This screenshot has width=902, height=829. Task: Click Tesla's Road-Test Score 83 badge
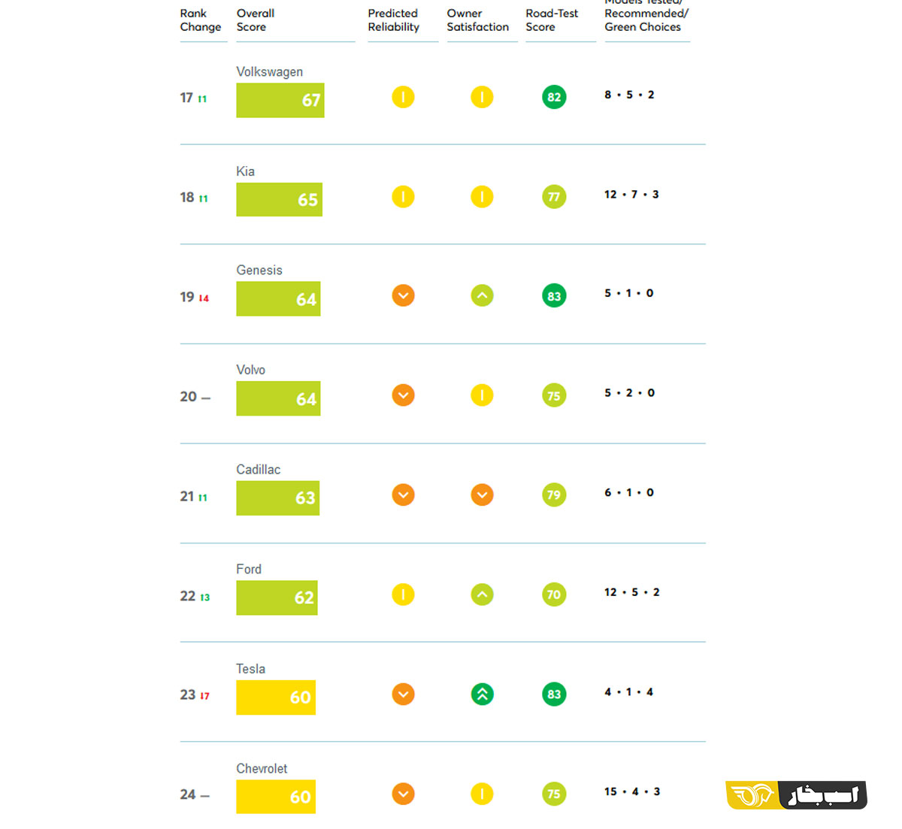click(554, 694)
